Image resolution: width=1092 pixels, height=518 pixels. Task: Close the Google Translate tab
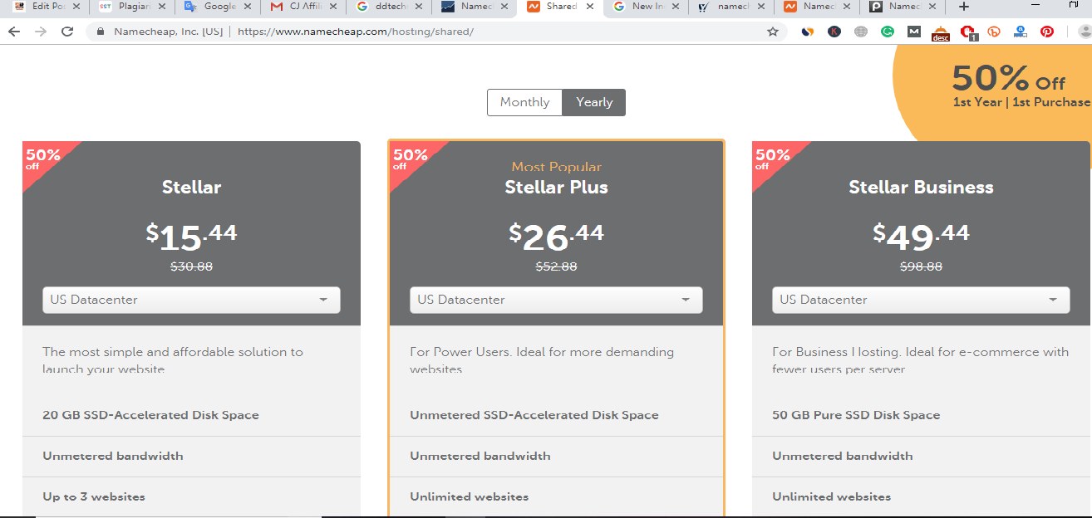248,7
